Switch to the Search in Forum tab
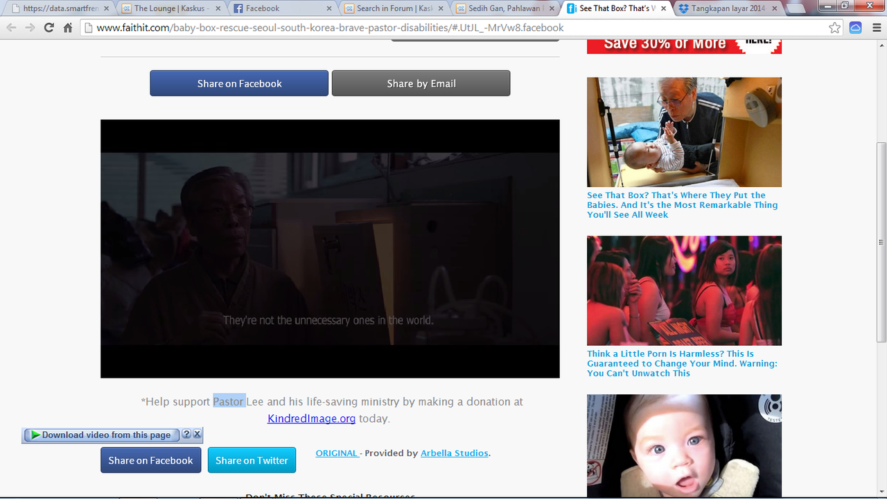Screen dimensions: 887x499 [x=393, y=8]
